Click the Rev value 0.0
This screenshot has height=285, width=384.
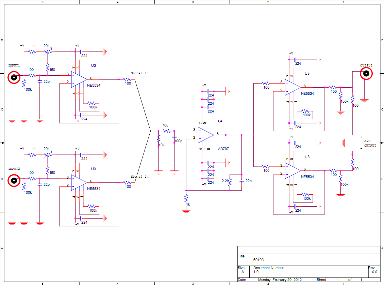click(x=375, y=272)
